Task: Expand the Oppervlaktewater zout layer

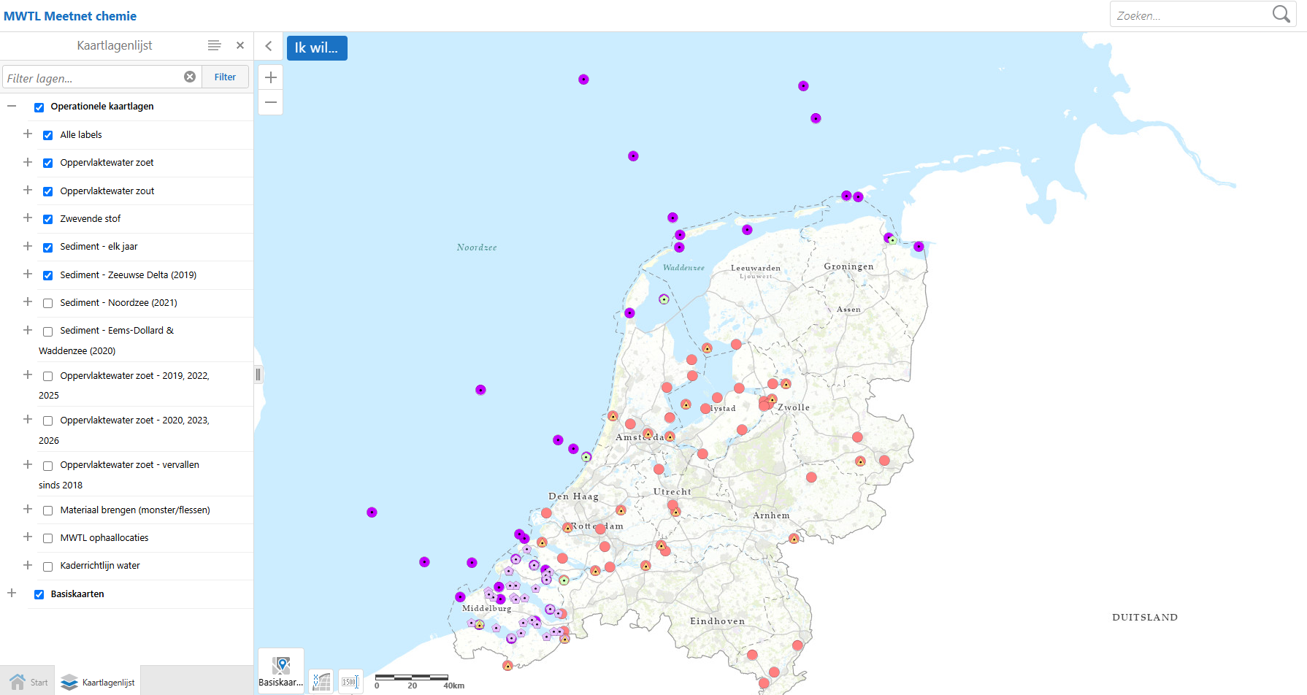Action: pos(28,190)
